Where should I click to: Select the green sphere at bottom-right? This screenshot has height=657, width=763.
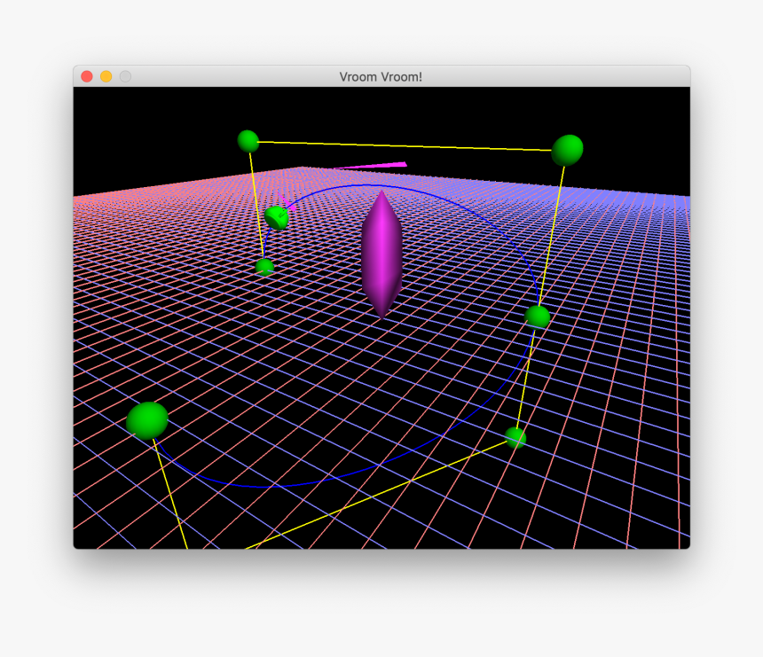click(515, 437)
